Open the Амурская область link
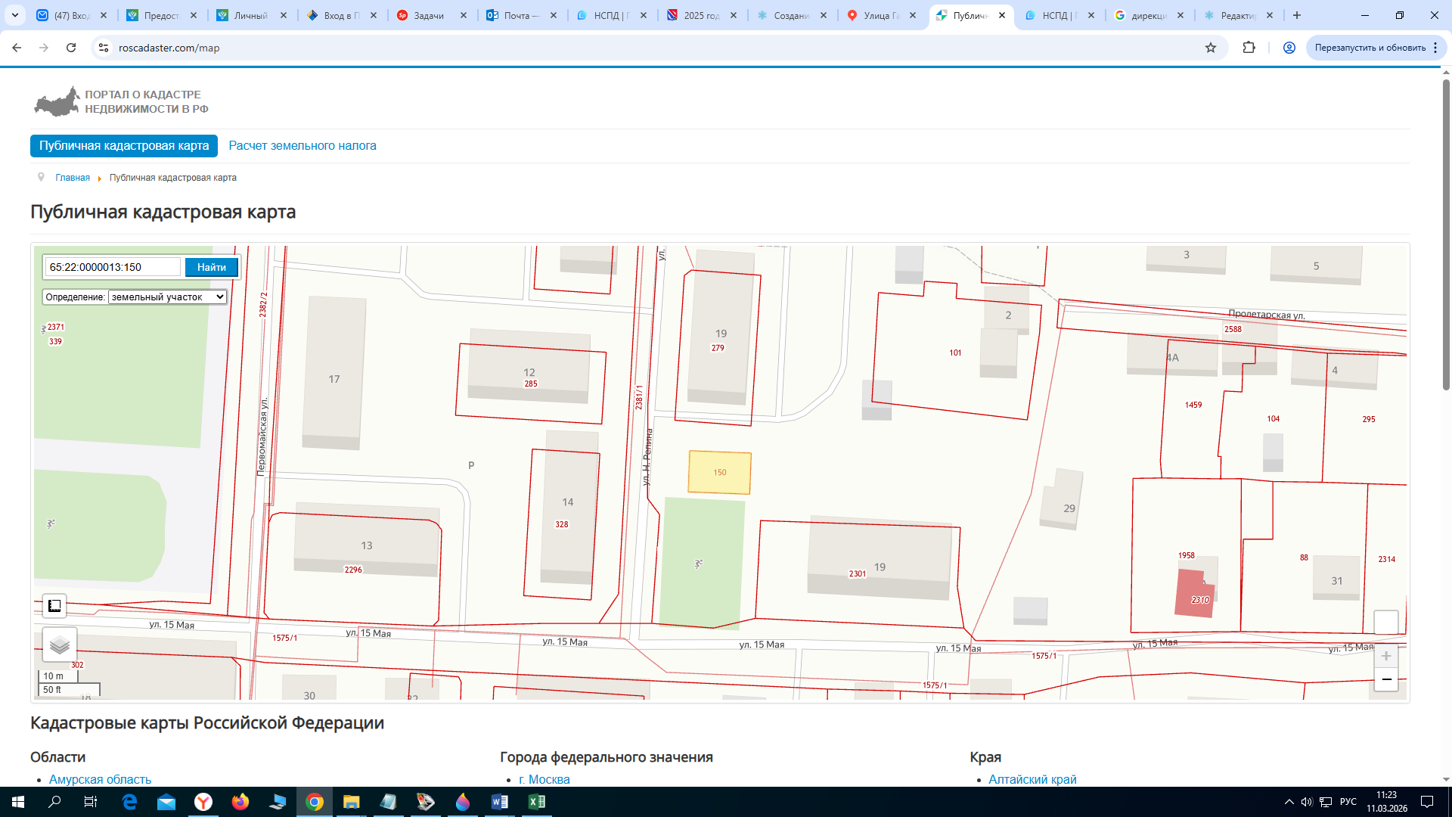Image resolution: width=1452 pixels, height=817 pixels. tap(100, 779)
